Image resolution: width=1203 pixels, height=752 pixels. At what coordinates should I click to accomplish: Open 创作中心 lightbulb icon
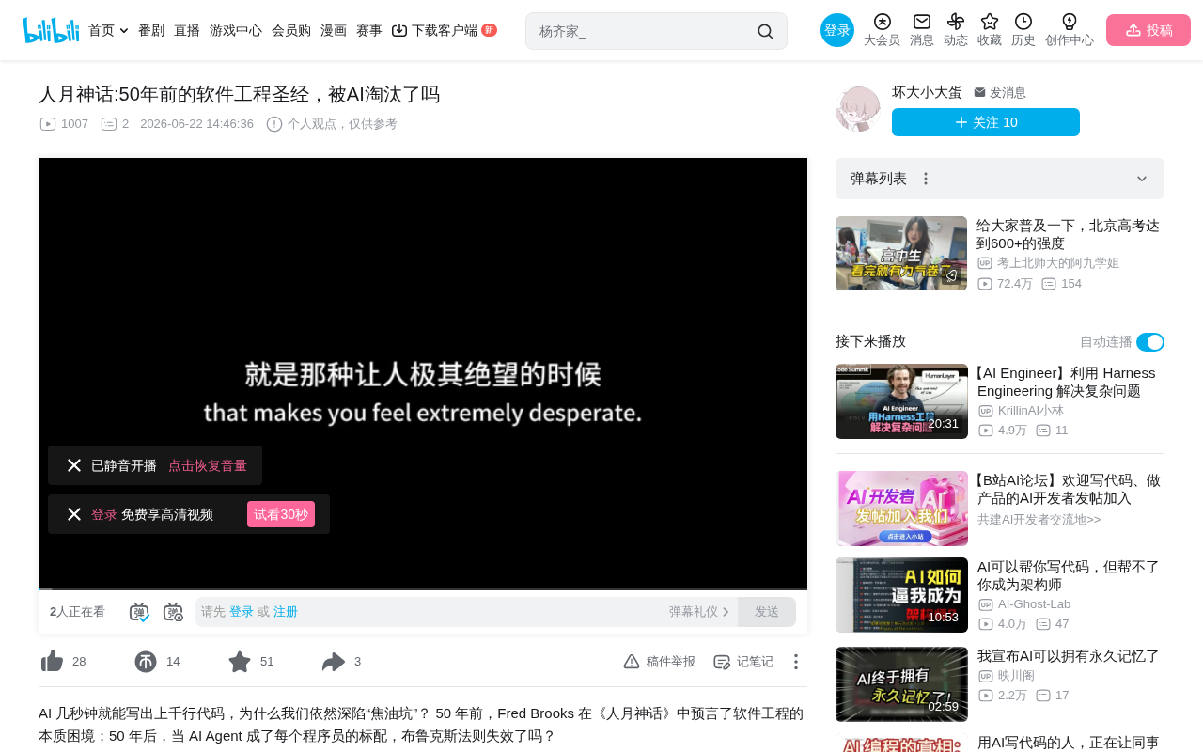[1070, 30]
